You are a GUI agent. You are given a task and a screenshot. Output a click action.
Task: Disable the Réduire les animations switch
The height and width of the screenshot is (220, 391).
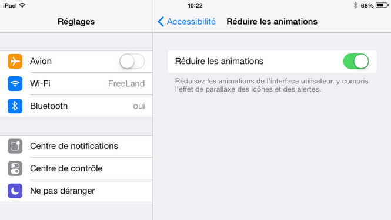point(356,61)
